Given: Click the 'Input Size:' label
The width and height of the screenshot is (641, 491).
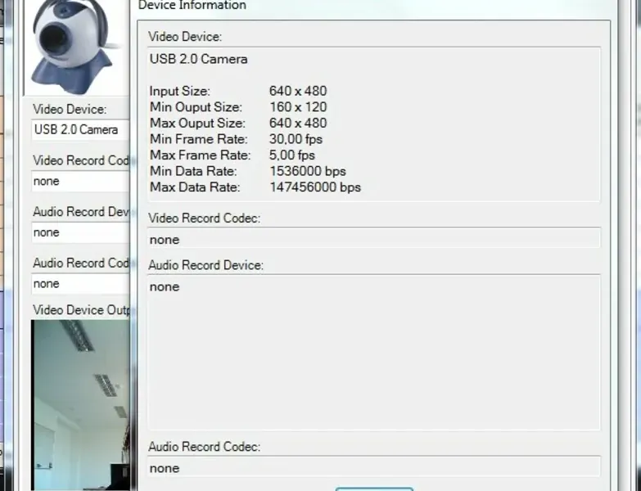Looking at the screenshot, I should pyautogui.click(x=179, y=91).
